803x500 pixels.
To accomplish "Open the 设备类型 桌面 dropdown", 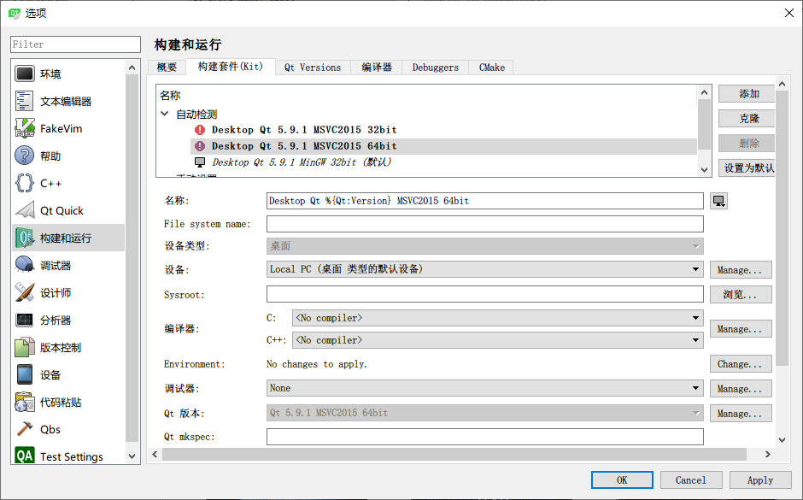I will click(485, 246).
